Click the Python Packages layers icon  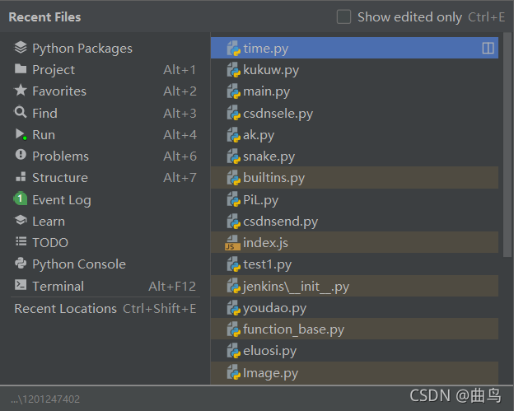click(21, 48)
